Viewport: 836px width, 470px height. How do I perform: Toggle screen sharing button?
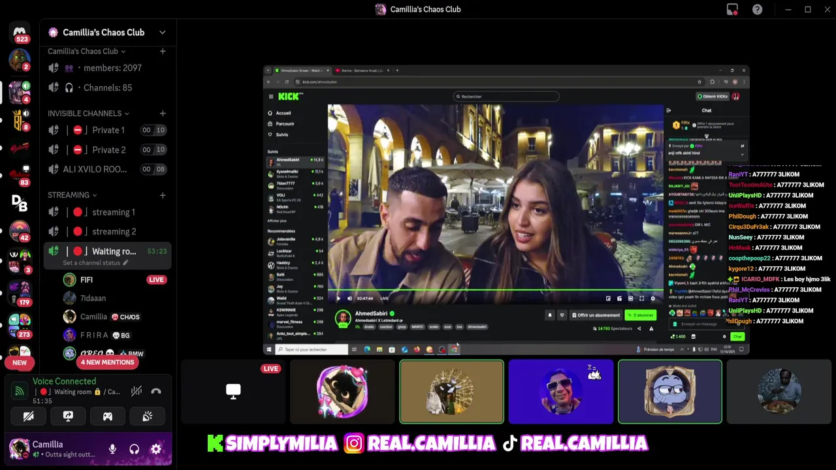pyautogui.click(x=68, y=416)
